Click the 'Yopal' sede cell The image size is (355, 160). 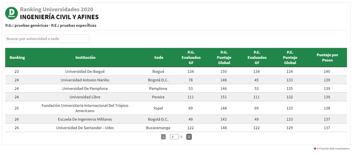pos(158,108)
